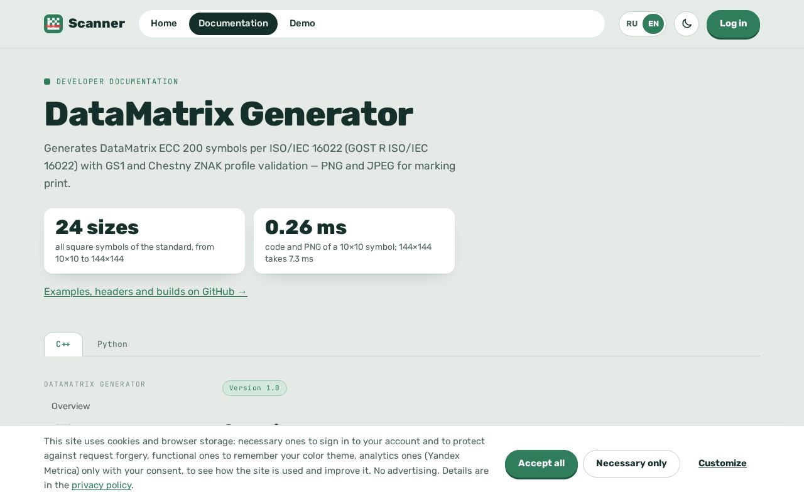Click the Scanner logo icon
The image size is (804, 502).
(x=53, y=24)
